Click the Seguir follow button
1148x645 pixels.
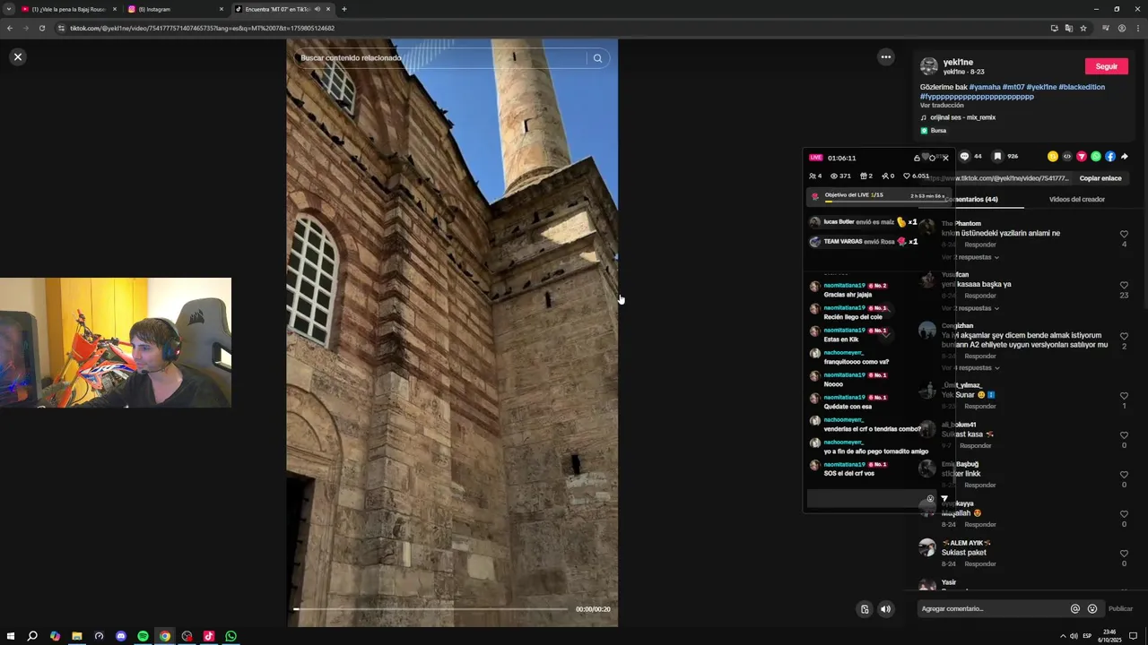click(x=1106, y=66)
